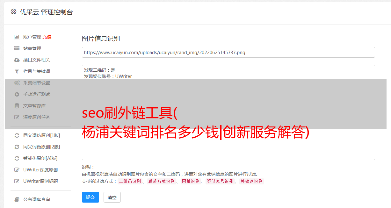Image resolution: width=391 pixels, height=208 pixels.
Task: Click the book icon for 公有词库查询
Action: coord(17,199)
